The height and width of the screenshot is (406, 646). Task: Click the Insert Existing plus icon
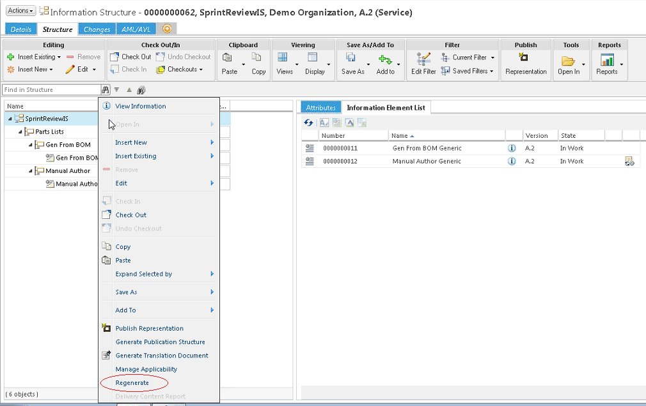[x=11, y=57]
